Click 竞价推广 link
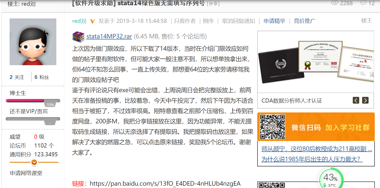The image size is (380, 188). pos(304,21)
